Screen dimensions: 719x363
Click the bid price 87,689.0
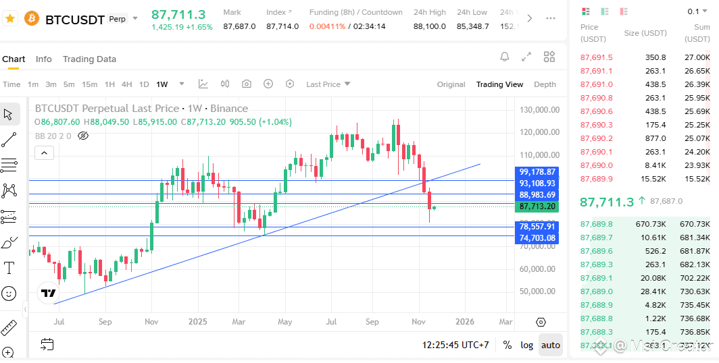[x=597, y=291]
